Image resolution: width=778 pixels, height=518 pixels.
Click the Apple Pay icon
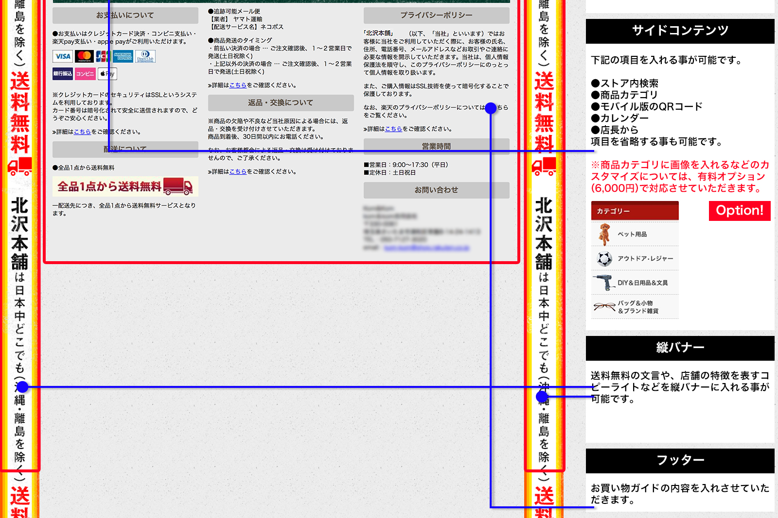(x=107, y=74)
